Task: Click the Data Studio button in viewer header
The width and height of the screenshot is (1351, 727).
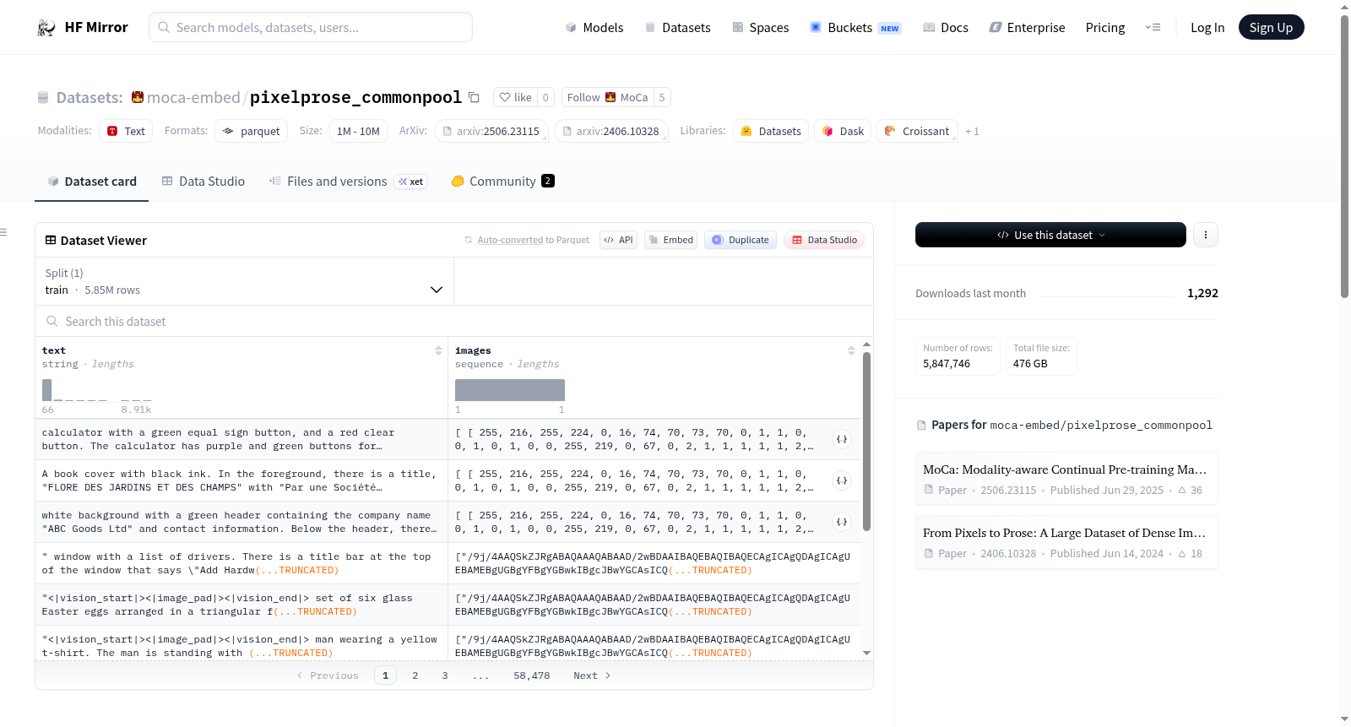Action: (824, 240)
